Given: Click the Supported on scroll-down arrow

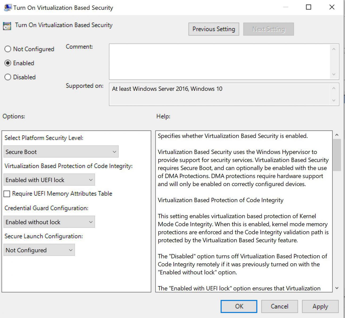Looking at the screenshot, I should (x=334, y=101).
